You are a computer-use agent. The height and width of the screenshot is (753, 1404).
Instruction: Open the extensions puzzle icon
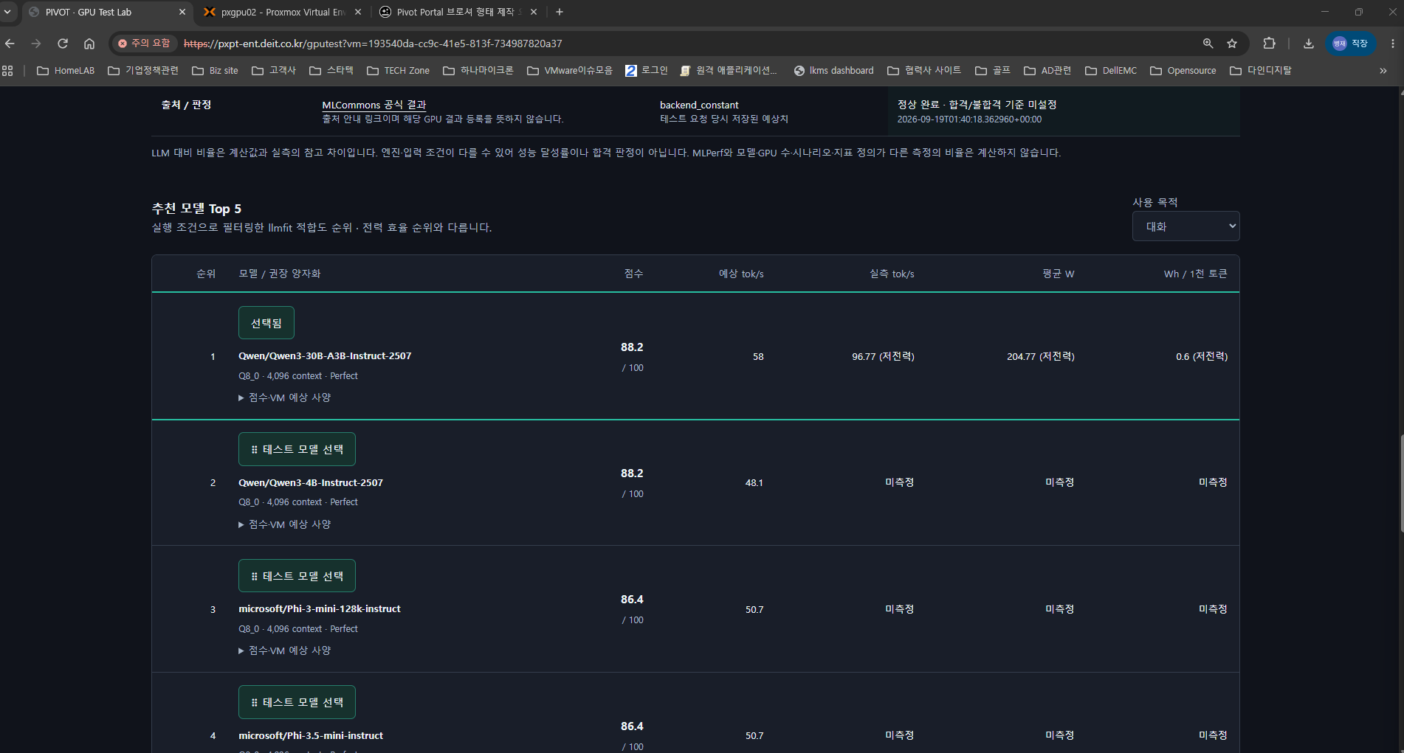1269,44
